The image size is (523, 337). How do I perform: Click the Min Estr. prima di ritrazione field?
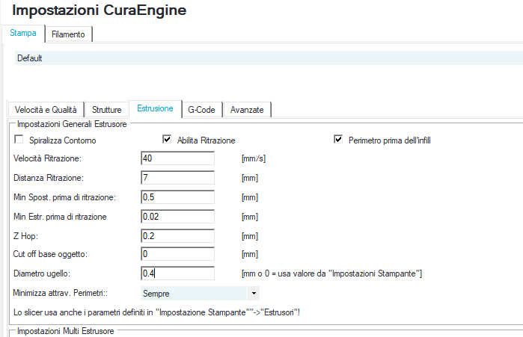coord(178,217)
